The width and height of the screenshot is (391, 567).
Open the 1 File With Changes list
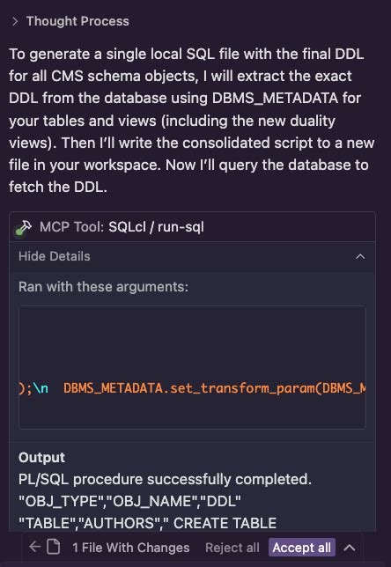tap(130, 548)
